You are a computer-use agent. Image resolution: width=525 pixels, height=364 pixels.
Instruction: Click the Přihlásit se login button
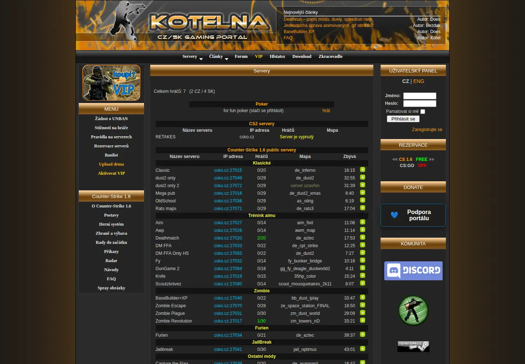(x=403, y=119)
